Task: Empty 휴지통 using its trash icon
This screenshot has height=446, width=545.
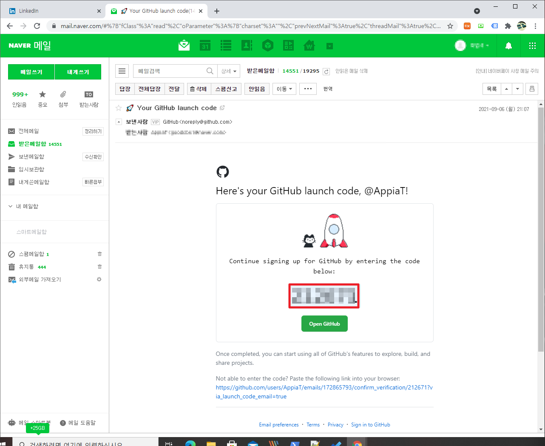Action: pos(99,267)
